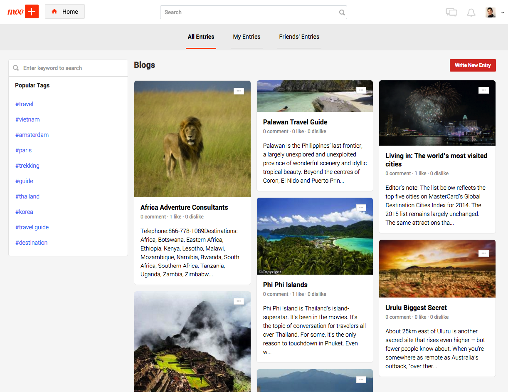The height and width of the screenshot is (392, 508).
Task: Focus the Enter keyword to search field
Action: (68, 68)
